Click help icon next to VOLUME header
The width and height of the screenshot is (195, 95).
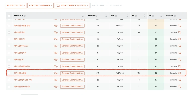pyautogui.click(x=97, y=16)
